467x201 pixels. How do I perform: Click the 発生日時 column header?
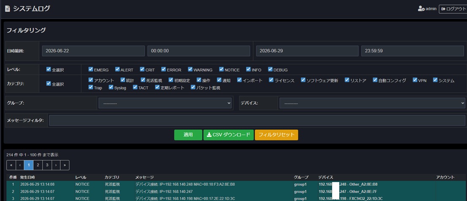pyautogui.click(x=27, y=177)
